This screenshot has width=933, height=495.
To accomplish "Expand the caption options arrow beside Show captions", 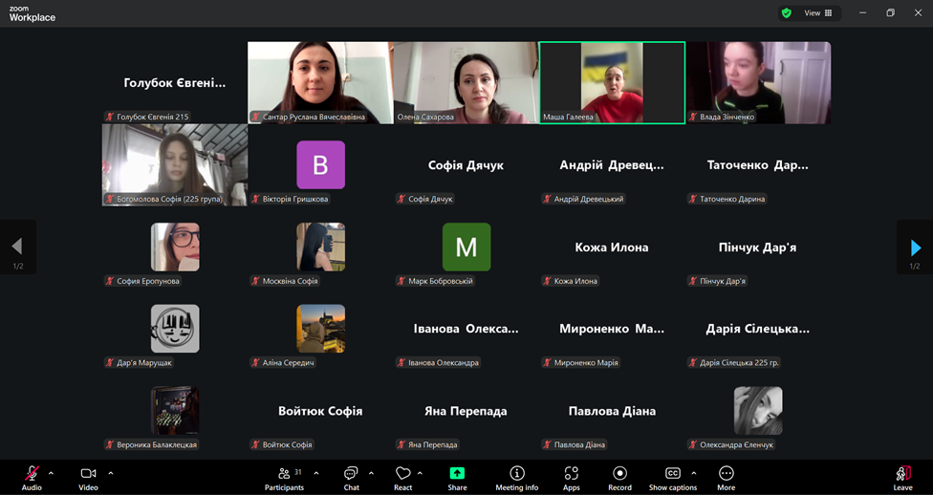I will (694, 473).
